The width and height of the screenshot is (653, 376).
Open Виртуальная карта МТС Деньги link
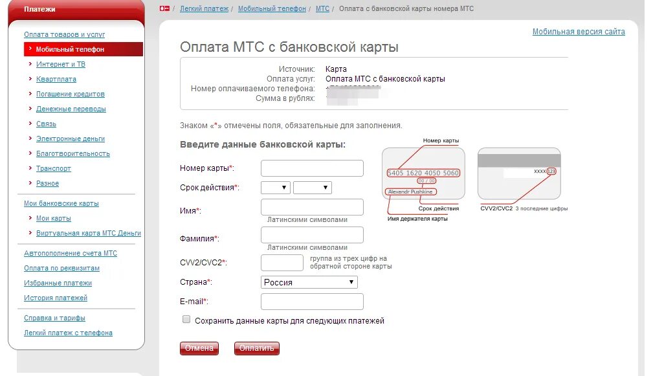tap(88, 233)
